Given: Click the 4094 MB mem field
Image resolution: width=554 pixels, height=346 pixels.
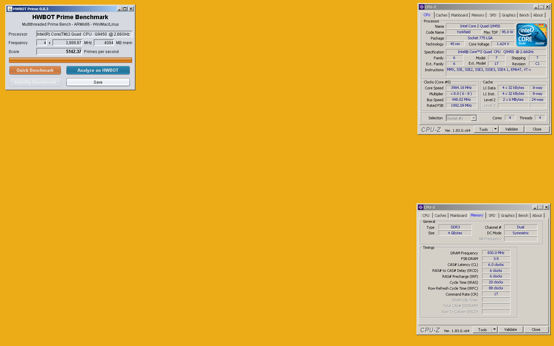Looking at the screenshot, I should tap(104, 43).
